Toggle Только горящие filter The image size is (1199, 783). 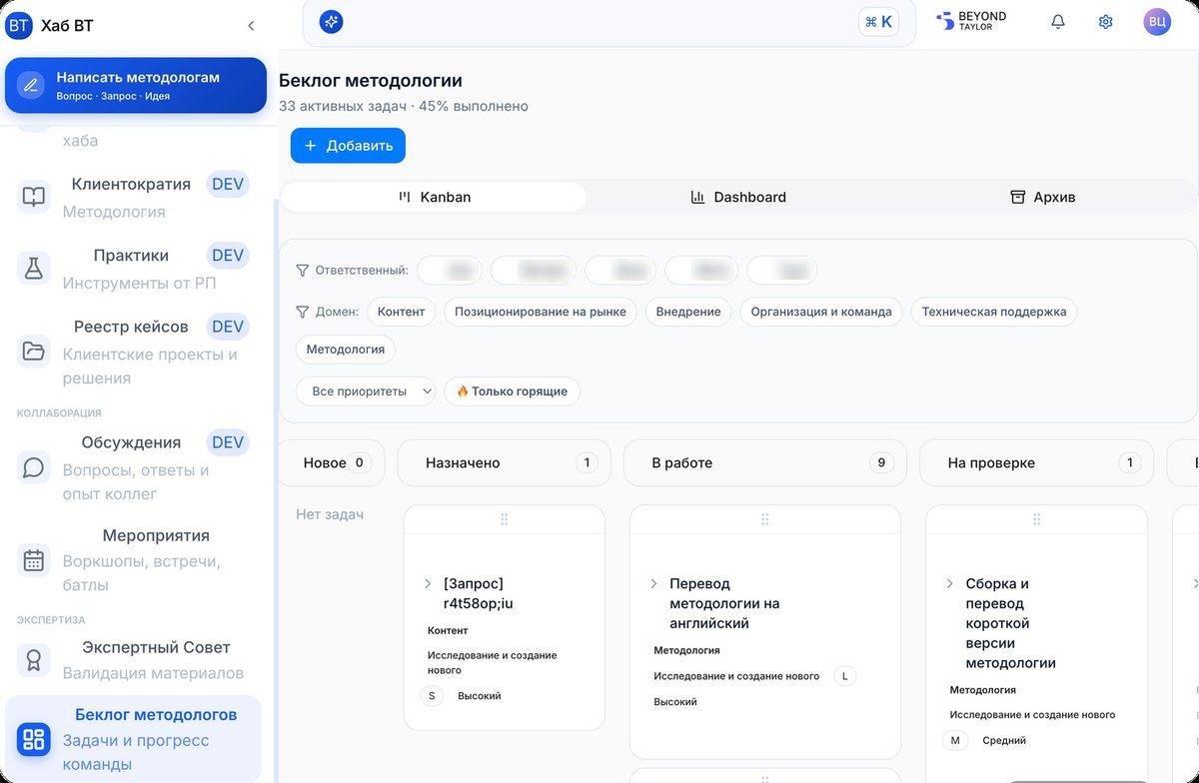[512, 391]
